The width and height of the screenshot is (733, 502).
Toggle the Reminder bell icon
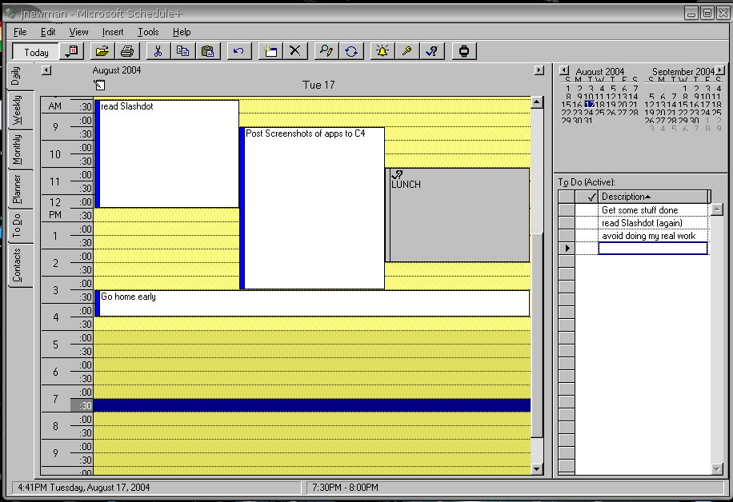(382, 51)
